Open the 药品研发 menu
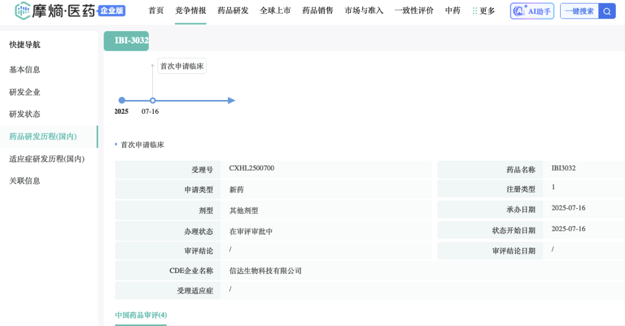Screen dimensions: 625x326 point(233,11)
